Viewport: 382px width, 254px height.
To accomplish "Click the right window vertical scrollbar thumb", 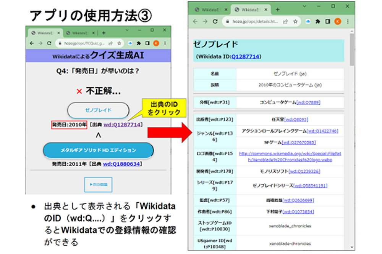I will (352, 50).
